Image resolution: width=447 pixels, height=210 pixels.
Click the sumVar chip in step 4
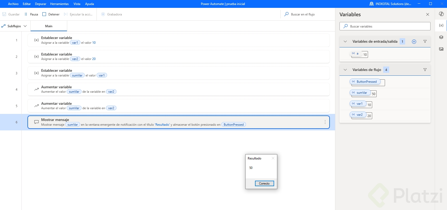(74, 92)
